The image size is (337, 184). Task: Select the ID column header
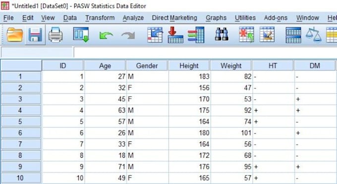[62, 65]
